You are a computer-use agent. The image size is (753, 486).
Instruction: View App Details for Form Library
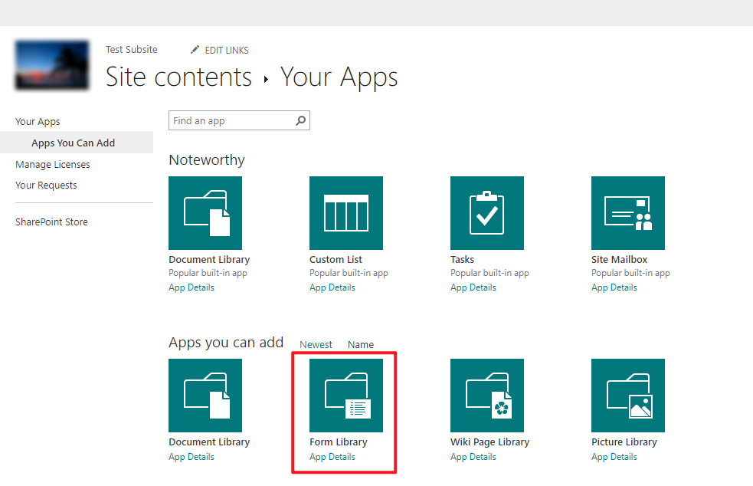point(332,457)
